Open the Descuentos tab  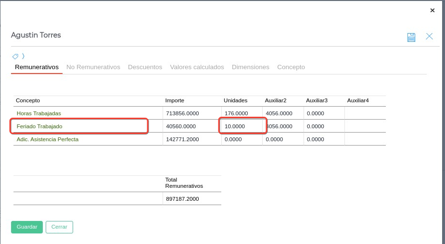coord(145,67)
